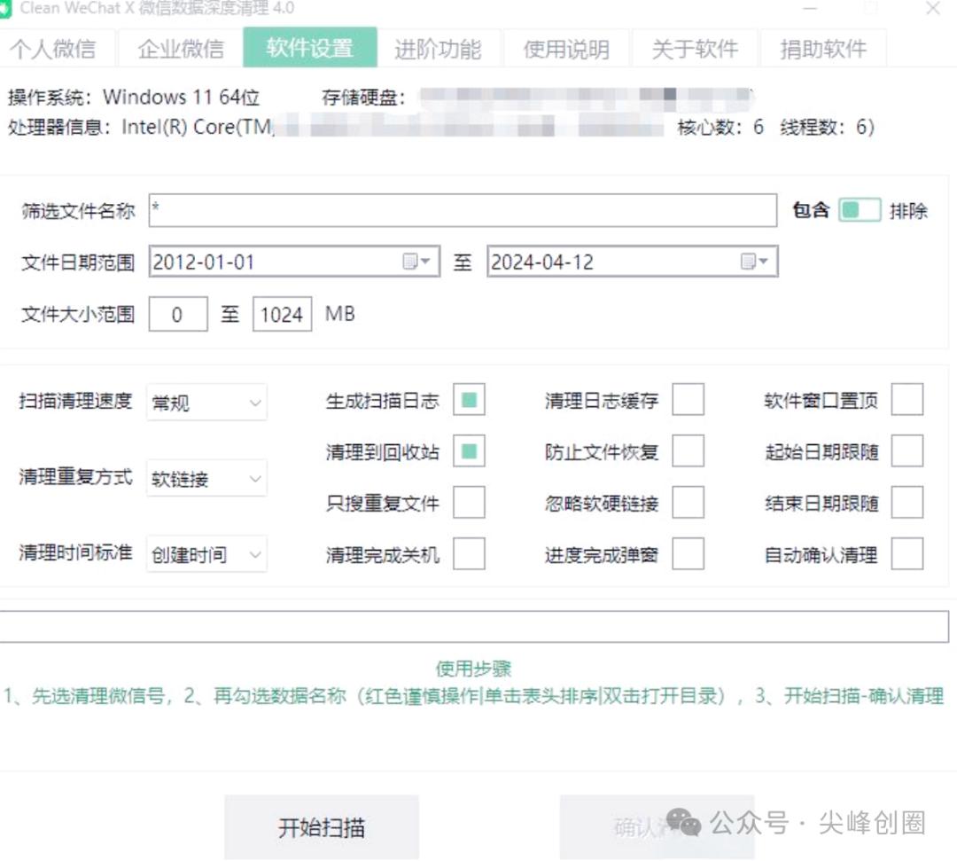Image resolution: width=957 pixels, height=861 pixels.
Task: Check the 起始日期跟随 checkbox
Action: [907, 451]
